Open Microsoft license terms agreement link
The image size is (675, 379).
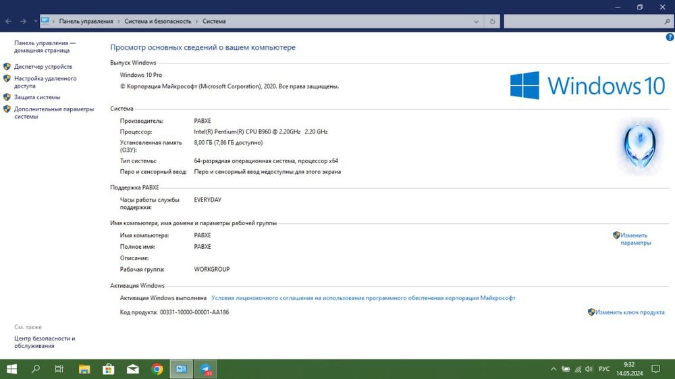pos(363,297)
